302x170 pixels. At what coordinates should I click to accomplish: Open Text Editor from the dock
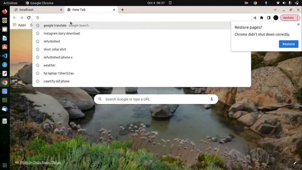point(5,74)
